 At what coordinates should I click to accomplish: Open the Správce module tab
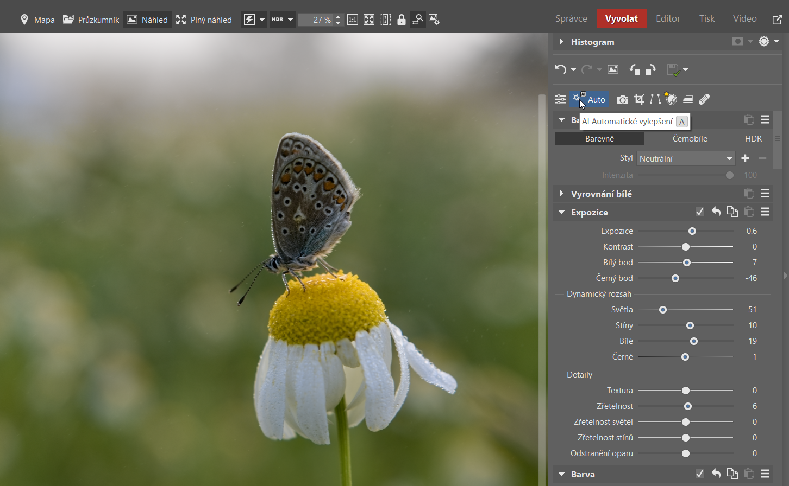[571, 18]
